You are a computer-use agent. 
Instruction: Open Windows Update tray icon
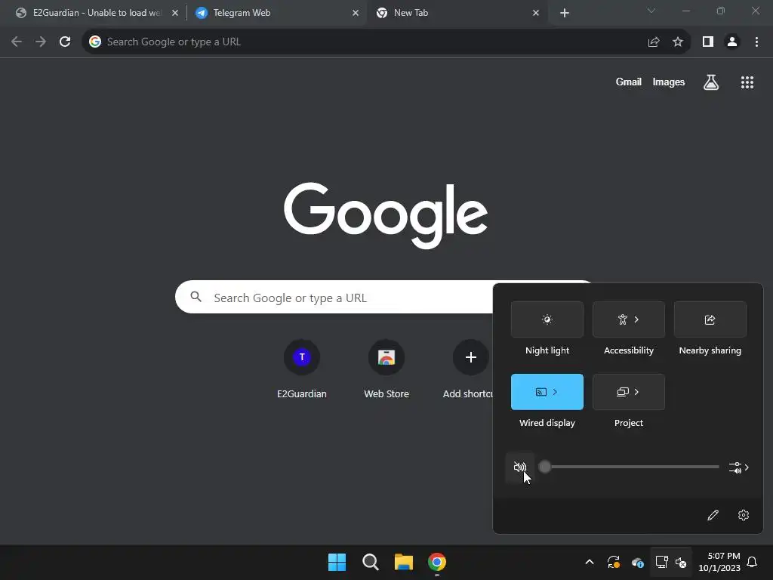pyautogui.click(x=613, y=562)
